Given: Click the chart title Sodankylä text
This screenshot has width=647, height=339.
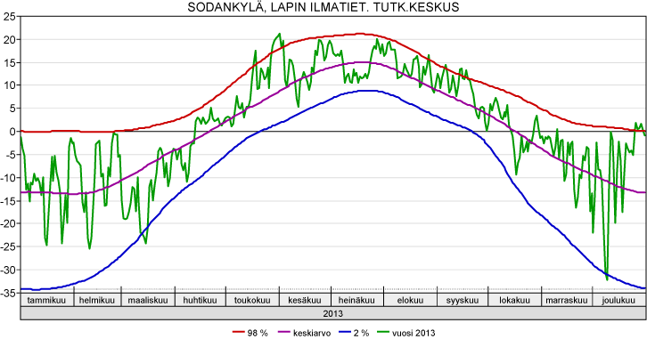Looking at the screenshot, I should click(x=225, y=7).
